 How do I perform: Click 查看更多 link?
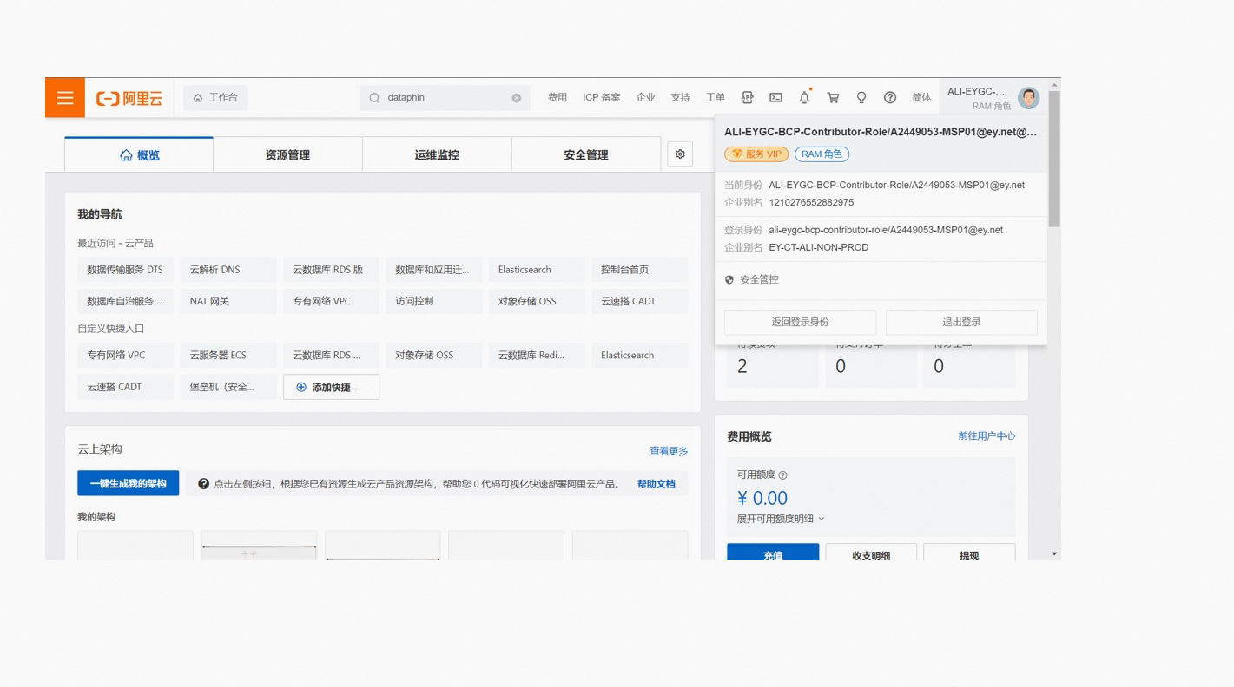point(669,451)
